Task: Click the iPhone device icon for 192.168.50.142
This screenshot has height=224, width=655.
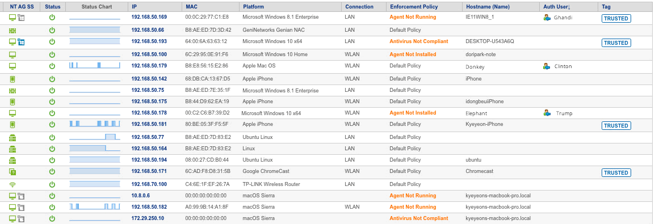Action: (x=12, y=79)
